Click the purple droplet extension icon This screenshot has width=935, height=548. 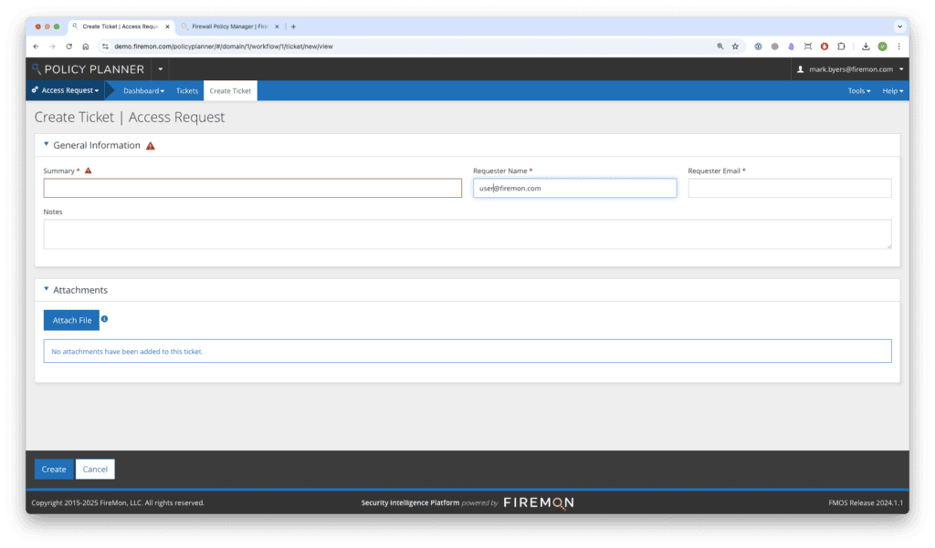pos(791,46)
